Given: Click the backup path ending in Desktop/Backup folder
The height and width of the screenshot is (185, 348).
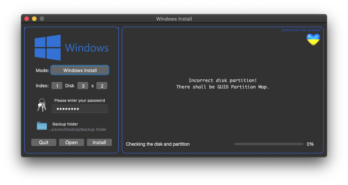Looking at the screenshot, I should tap(77, 129).
